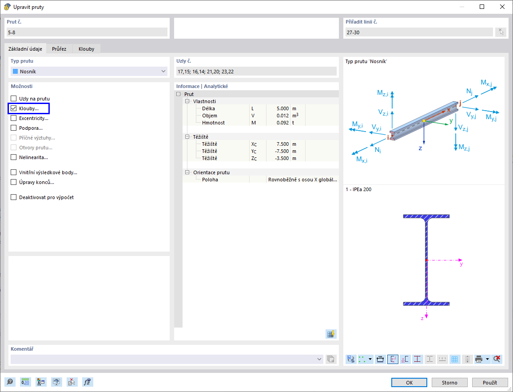Click the Xc Těžiště value 7.500
Viewport: 513px width, 392px height.
(282, 144)
